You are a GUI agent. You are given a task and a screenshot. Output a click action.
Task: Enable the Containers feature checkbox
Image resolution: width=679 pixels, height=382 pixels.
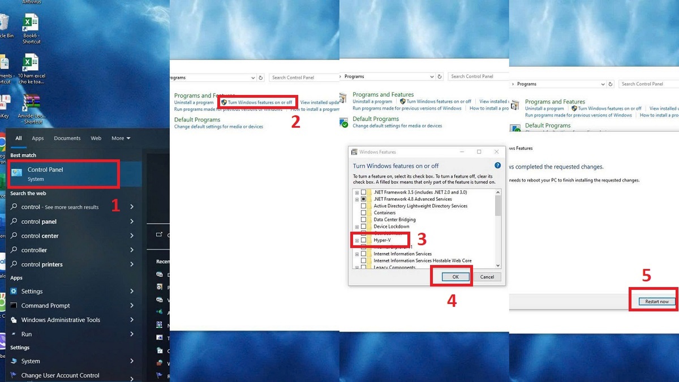[364, 213]
